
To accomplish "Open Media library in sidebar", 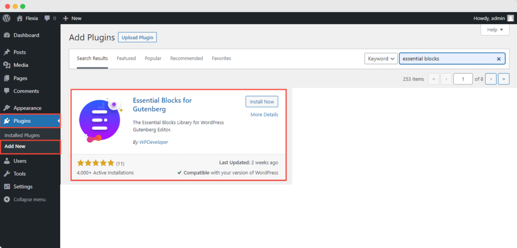I will (21, 65).
